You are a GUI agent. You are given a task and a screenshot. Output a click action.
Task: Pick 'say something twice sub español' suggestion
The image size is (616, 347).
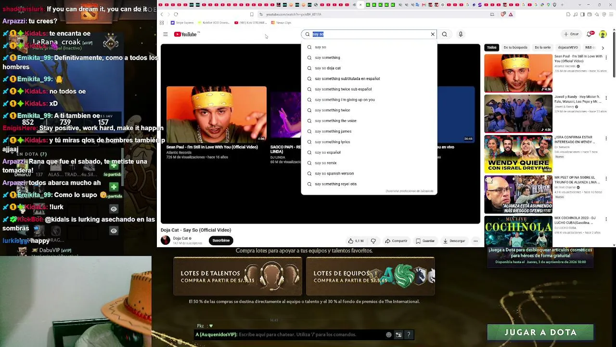point(369,89)
